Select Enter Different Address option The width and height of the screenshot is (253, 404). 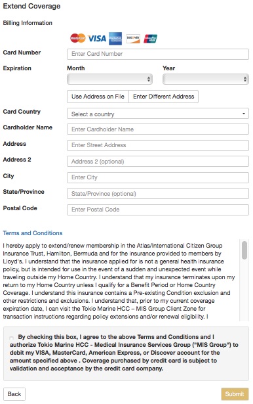(163, 97)
